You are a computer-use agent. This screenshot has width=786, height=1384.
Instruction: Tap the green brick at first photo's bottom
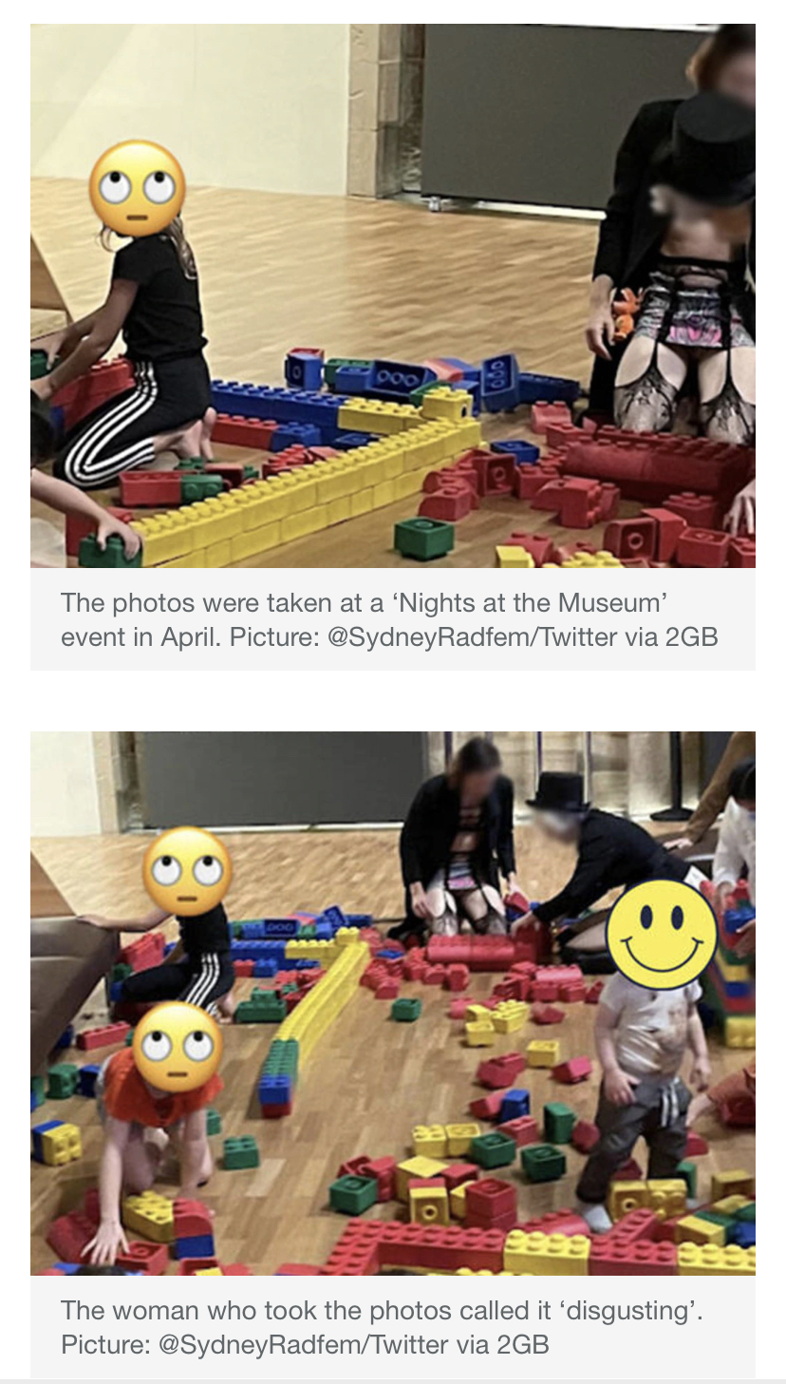click(x=423, y=539)
